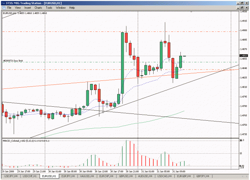The width and height of the screenshot is (250, 180).
Task: Click the highlighted current price 1.4860 label
Action: pos(244,56)
